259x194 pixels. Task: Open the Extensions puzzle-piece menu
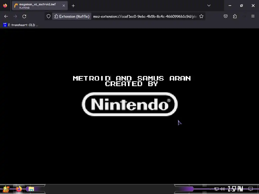click(x=235, y=16)
